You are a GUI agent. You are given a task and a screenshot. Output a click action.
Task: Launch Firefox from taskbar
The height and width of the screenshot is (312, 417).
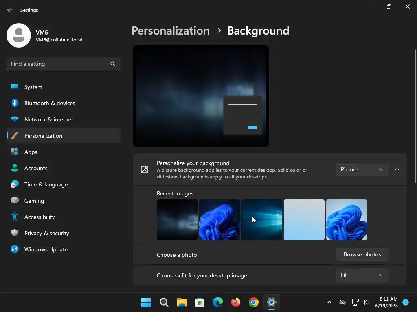tap(236, 302)
